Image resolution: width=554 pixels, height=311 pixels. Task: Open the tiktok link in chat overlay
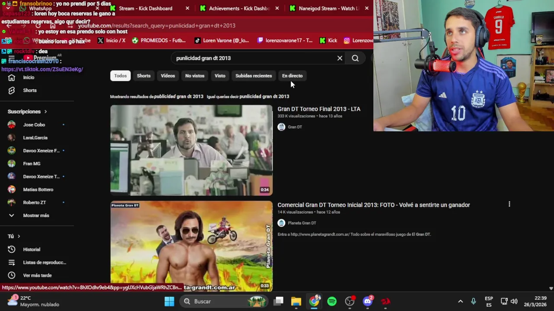coord(42,69)
